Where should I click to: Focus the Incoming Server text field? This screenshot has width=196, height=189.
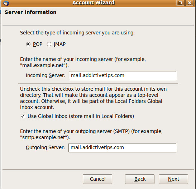pos(123,76)
